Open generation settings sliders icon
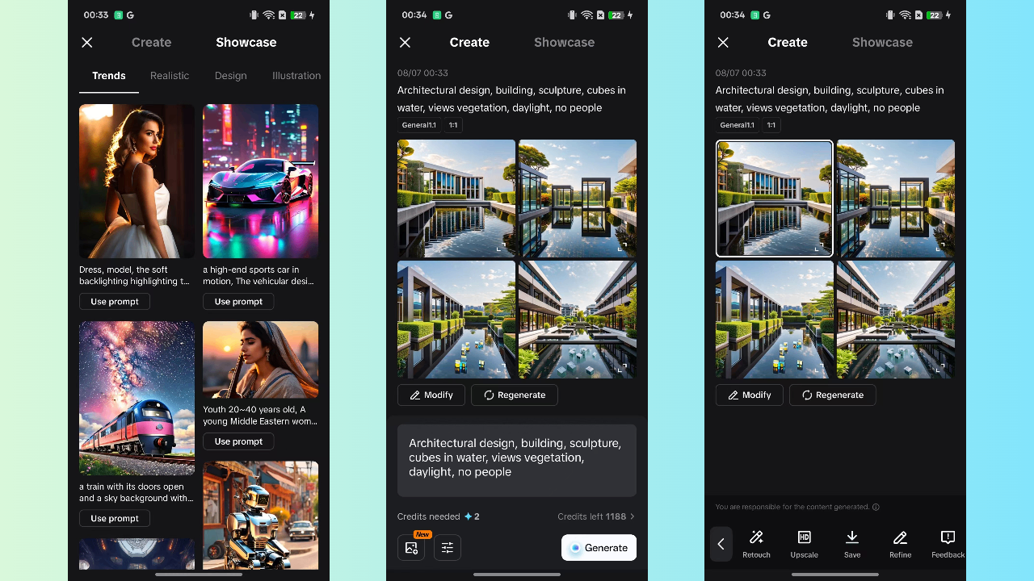 pos(448,547)
